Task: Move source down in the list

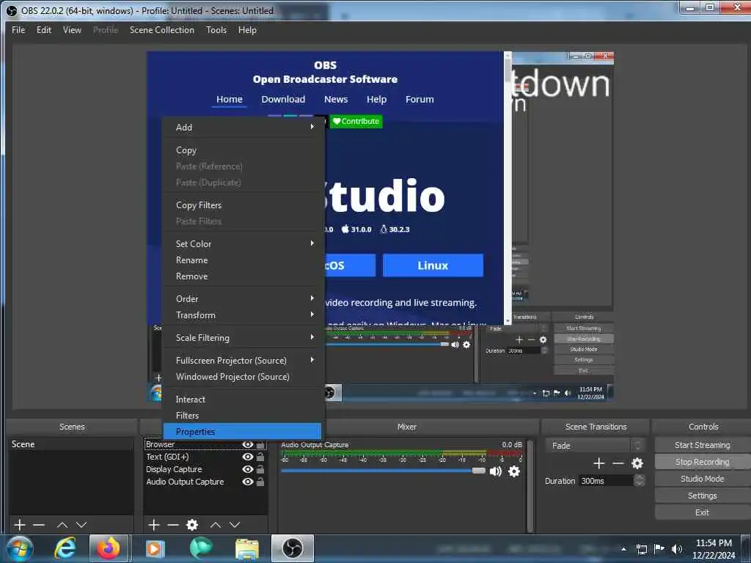Action: (235, 525)
